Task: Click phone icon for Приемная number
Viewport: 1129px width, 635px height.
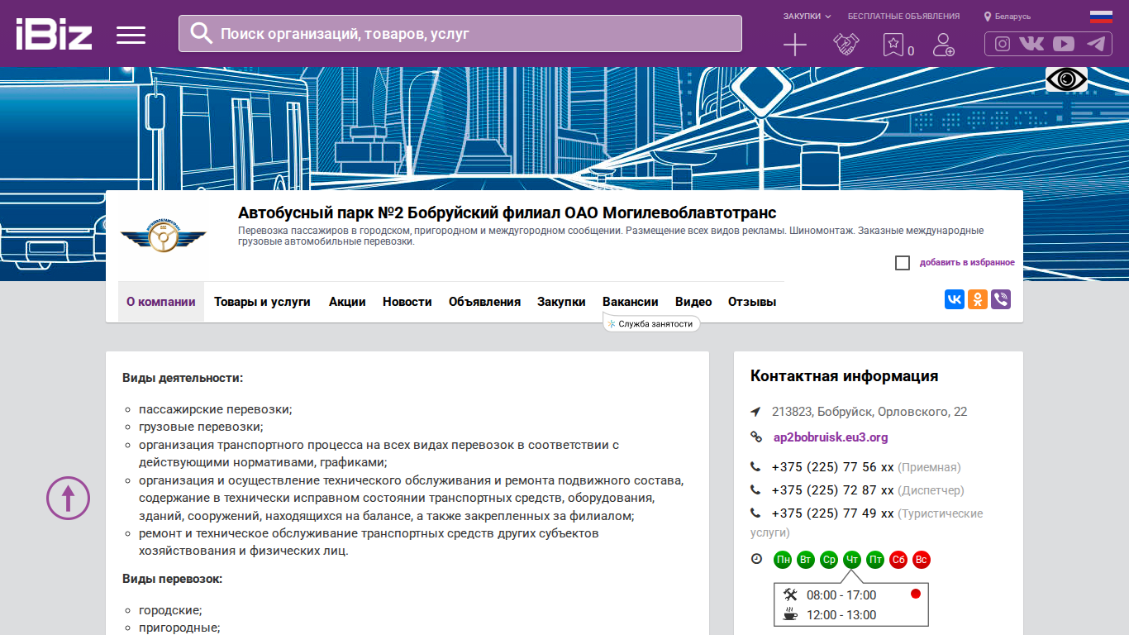Action: pos(755,467)
